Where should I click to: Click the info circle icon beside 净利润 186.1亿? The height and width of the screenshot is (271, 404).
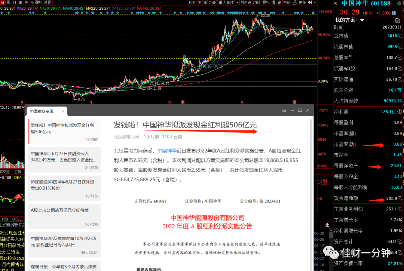[400, 112]
